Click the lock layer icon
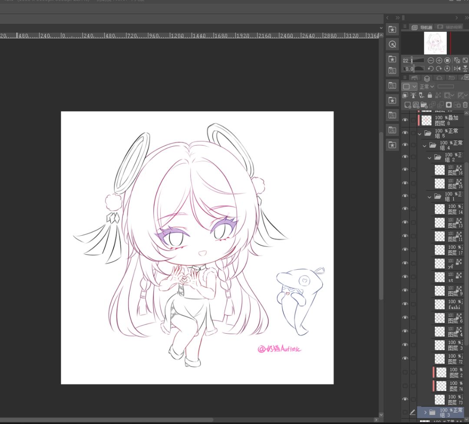The image size is (469, 424). pos(430,95)
